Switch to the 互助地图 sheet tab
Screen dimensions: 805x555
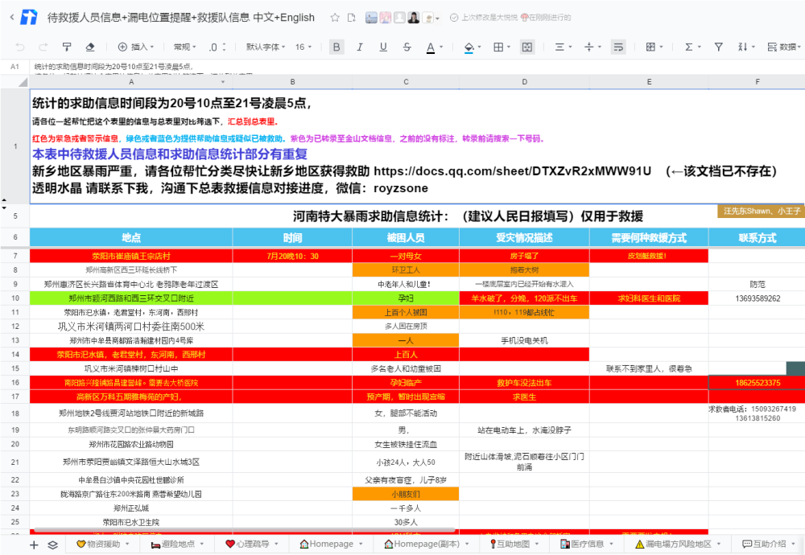(514, 544)
